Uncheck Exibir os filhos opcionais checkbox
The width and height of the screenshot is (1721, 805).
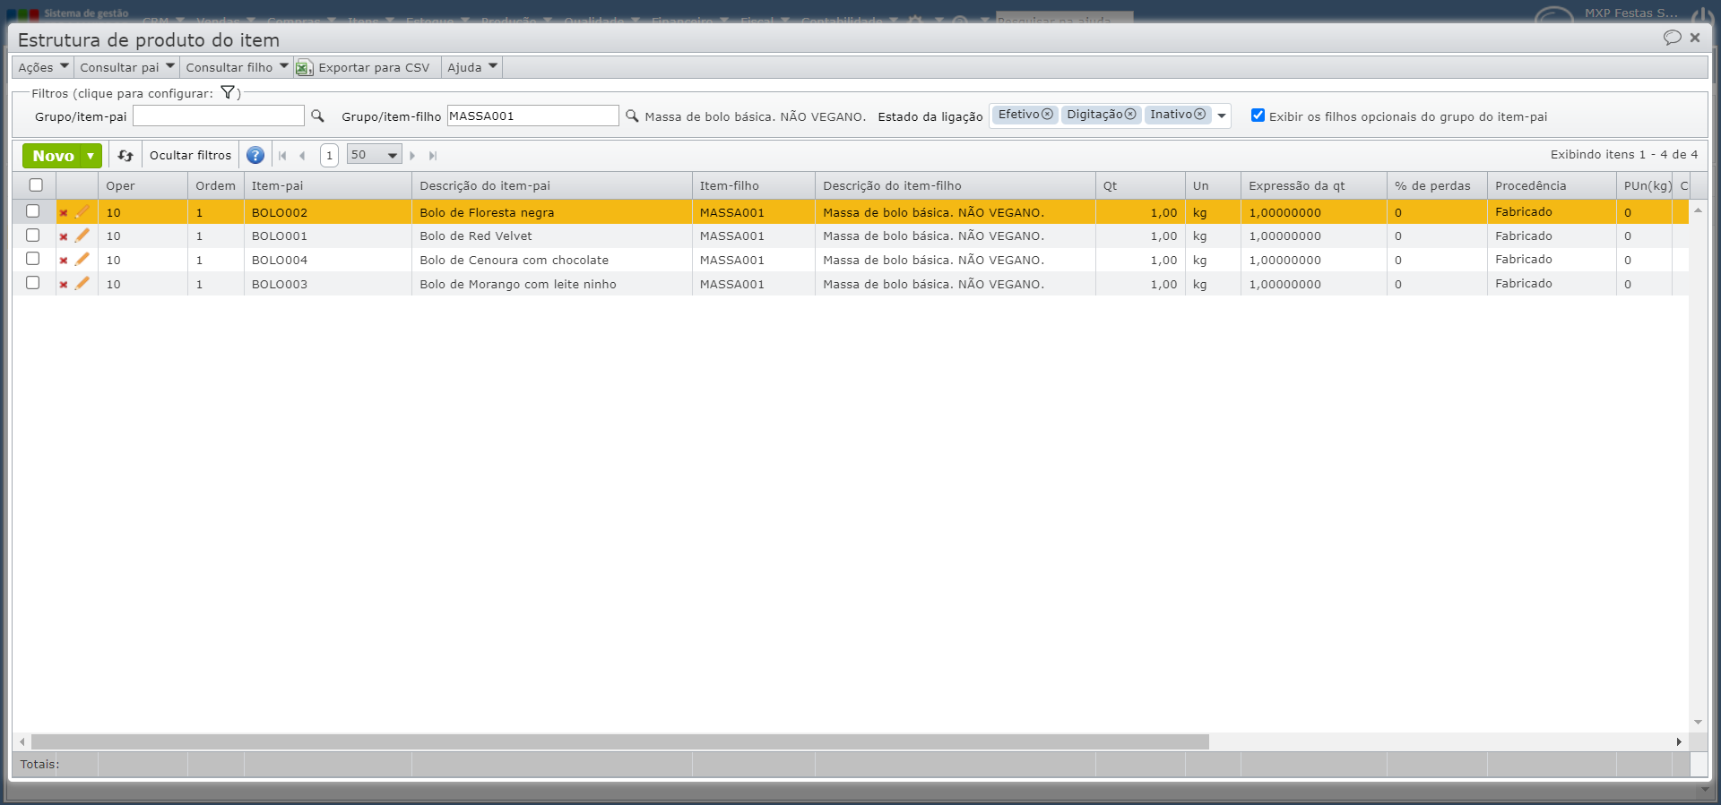coord(1258,116)
